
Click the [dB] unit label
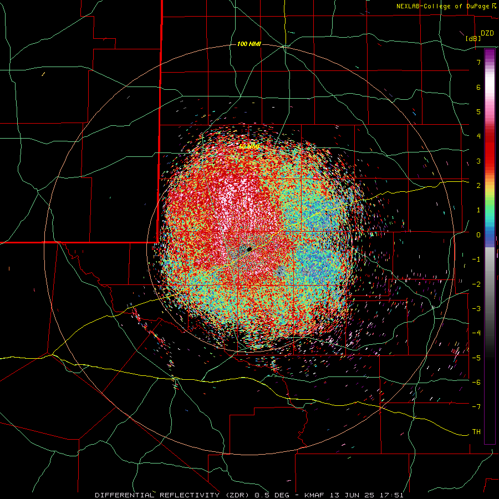coord(473,38)
